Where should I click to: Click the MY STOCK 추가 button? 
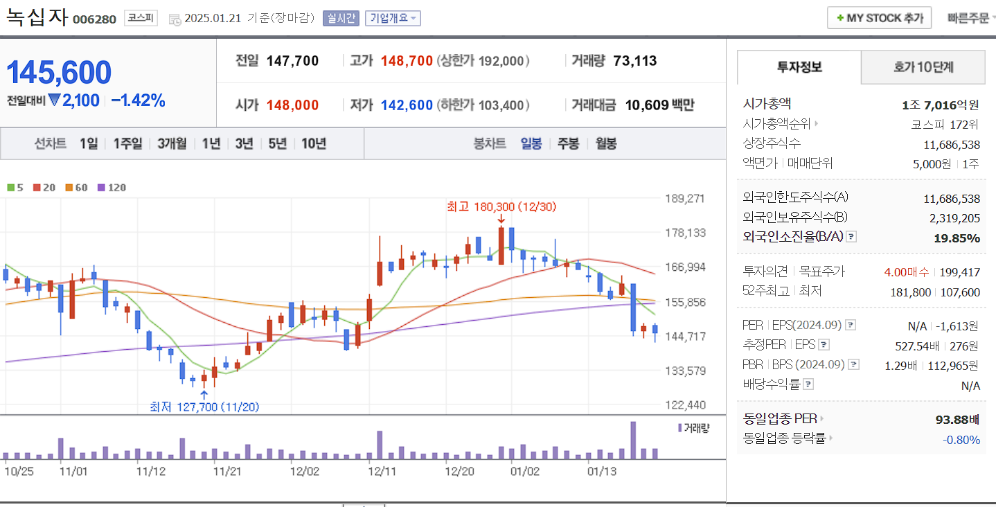click(x=879, y=17)
